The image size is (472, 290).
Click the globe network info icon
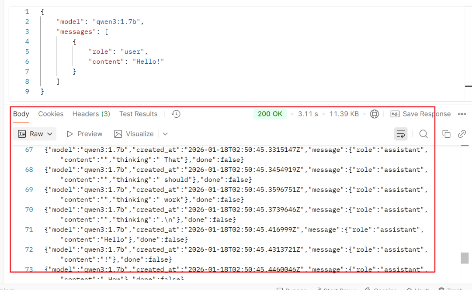374,114
